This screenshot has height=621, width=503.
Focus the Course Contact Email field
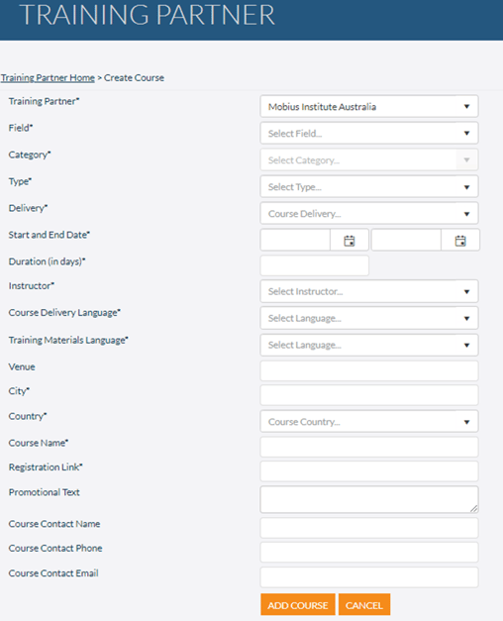click(x=369, y=577)
